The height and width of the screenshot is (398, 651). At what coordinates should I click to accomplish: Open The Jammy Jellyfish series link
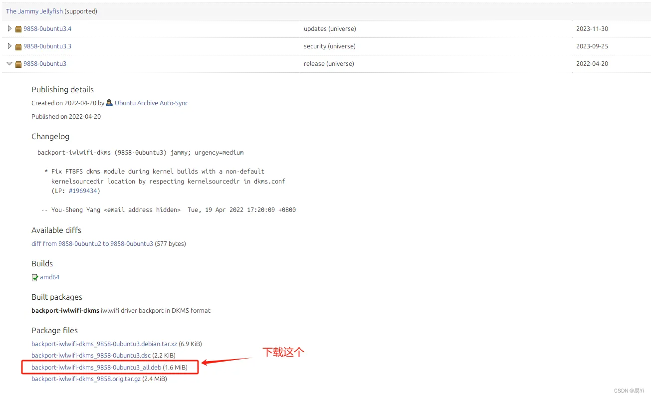[x=34, y=11]
